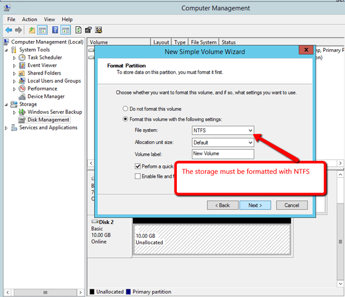Screen dimensions: 345x297
Task: Select Windows Server Backup node
Action: [x=54, y=112]
